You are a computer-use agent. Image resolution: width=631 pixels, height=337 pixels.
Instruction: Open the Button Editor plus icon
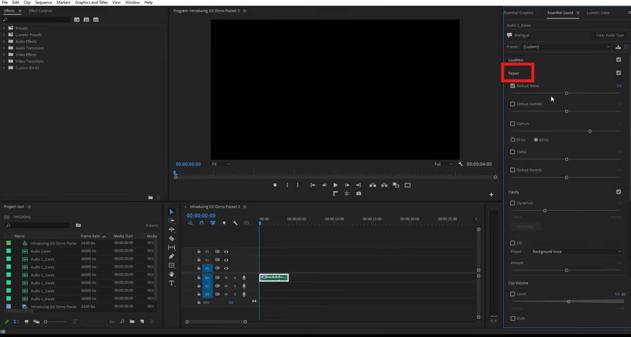(491, 195)
